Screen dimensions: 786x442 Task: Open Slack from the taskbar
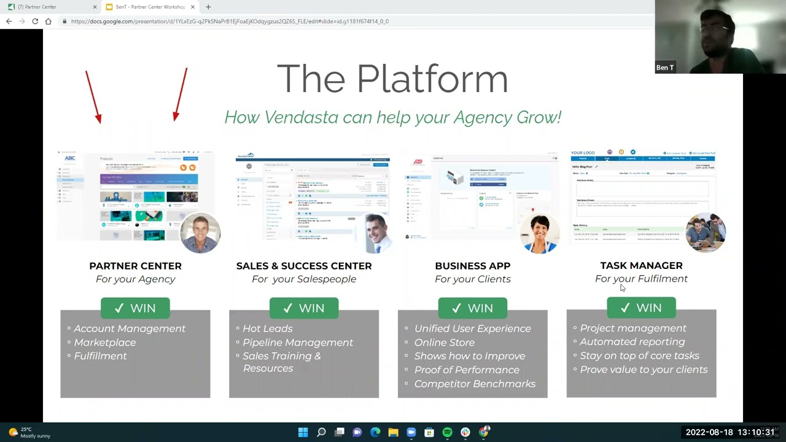tap(465, 432)
